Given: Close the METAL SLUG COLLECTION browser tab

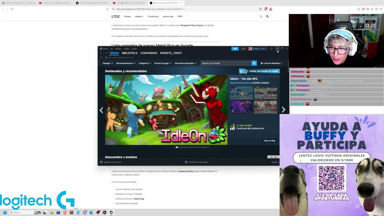Looking at the screenshot, I should pos(182,3).
